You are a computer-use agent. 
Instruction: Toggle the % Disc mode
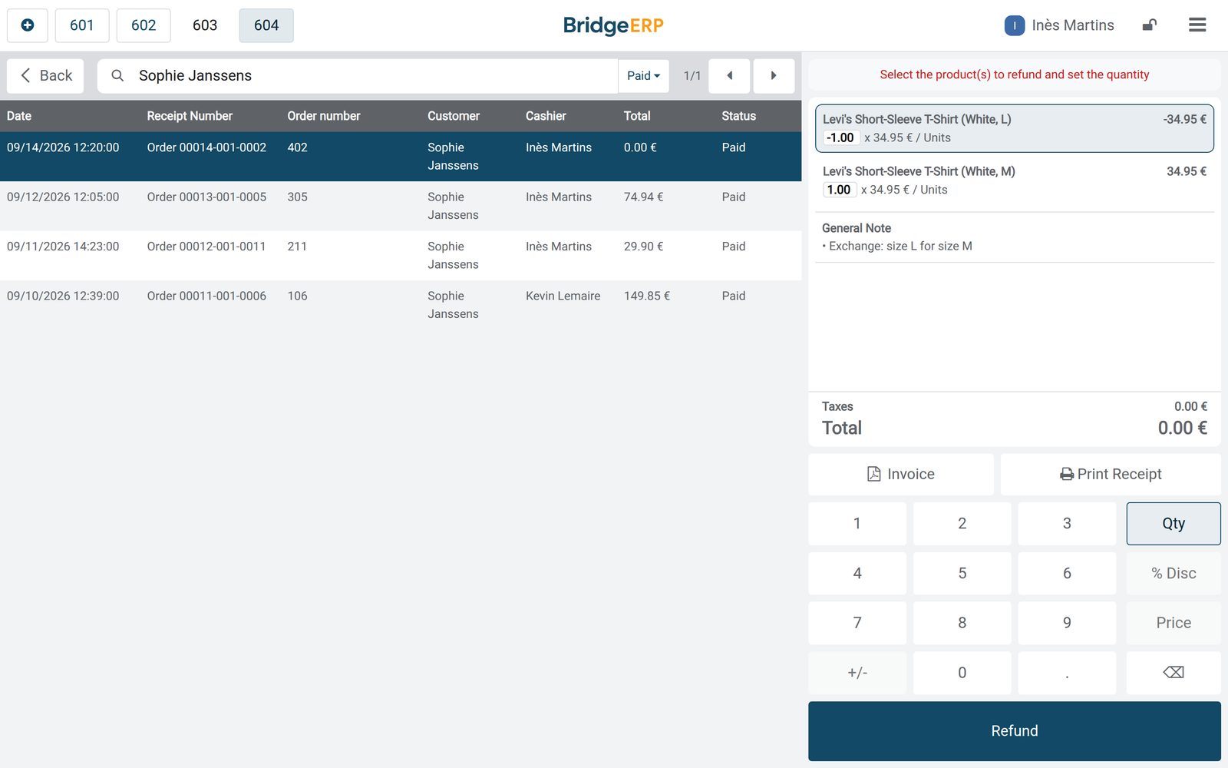[1174, 573]
